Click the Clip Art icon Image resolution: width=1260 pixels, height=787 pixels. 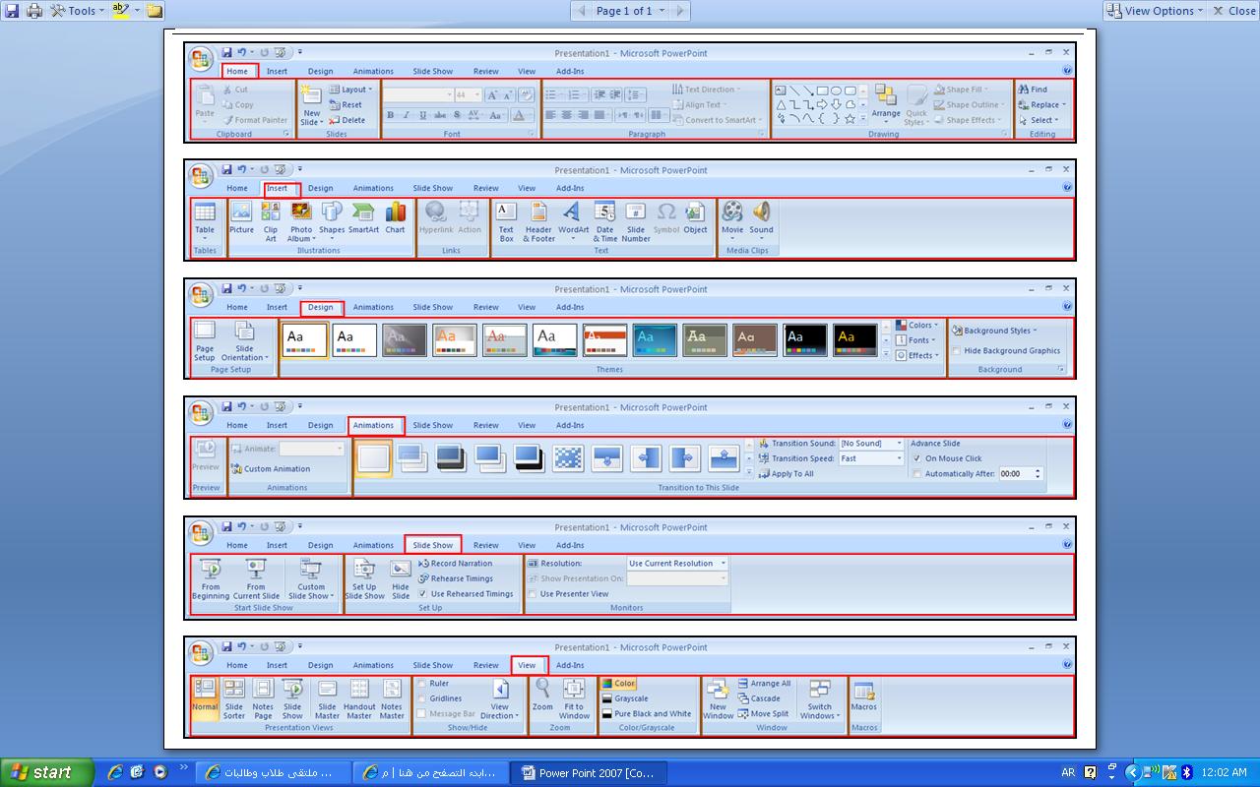271,212
